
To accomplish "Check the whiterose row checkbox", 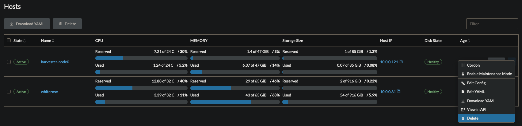I will click(9, 92).
